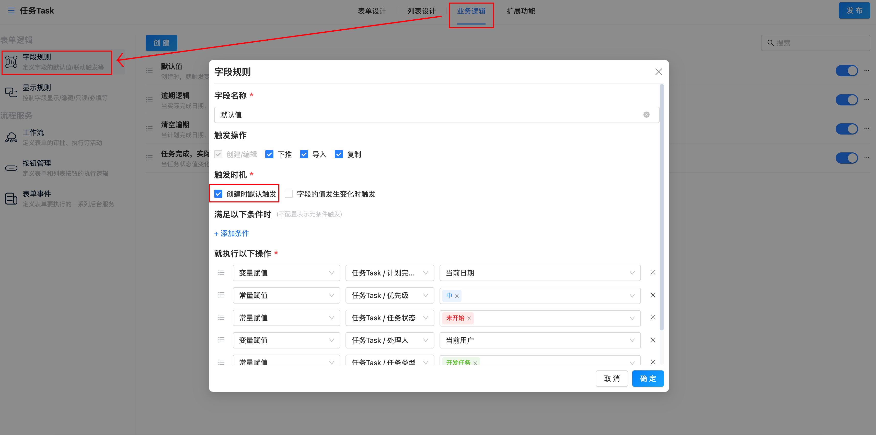
Task: Open the 任务Task / 优先级 field dropdown
Action: [x=390, y=295]
